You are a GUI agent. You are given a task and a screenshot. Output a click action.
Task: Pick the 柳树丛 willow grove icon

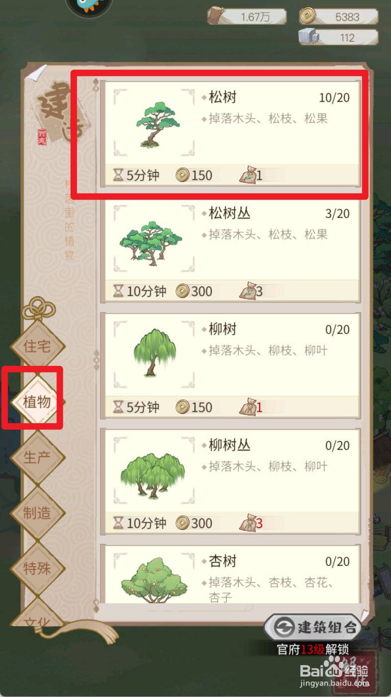pos(153,476)
